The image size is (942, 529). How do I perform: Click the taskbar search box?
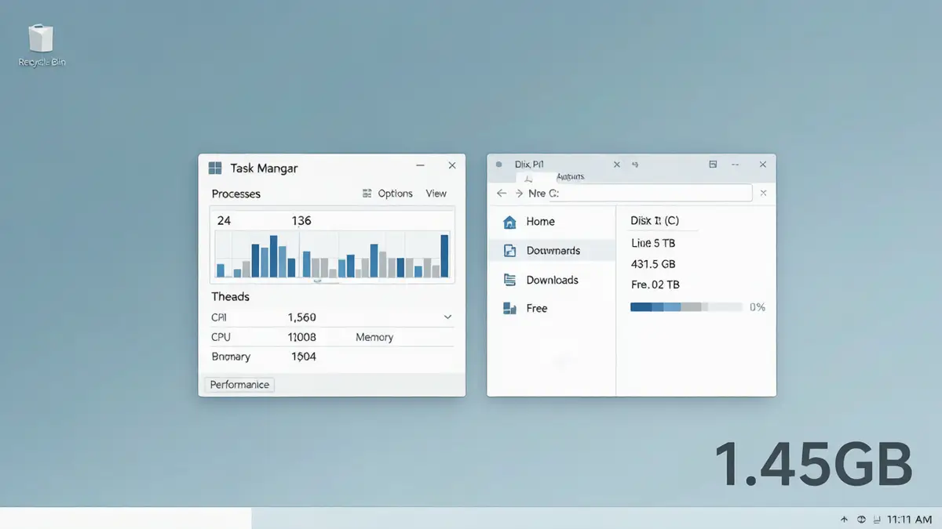126,518
